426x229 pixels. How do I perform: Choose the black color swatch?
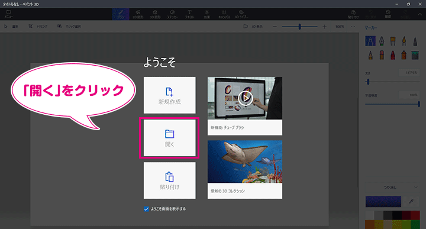tap(397, 215)
